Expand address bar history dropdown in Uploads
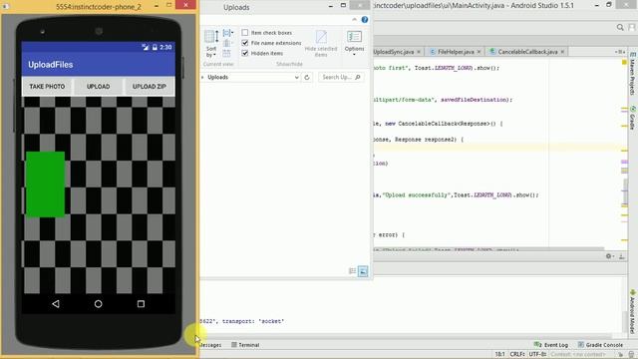 [297, 78]
